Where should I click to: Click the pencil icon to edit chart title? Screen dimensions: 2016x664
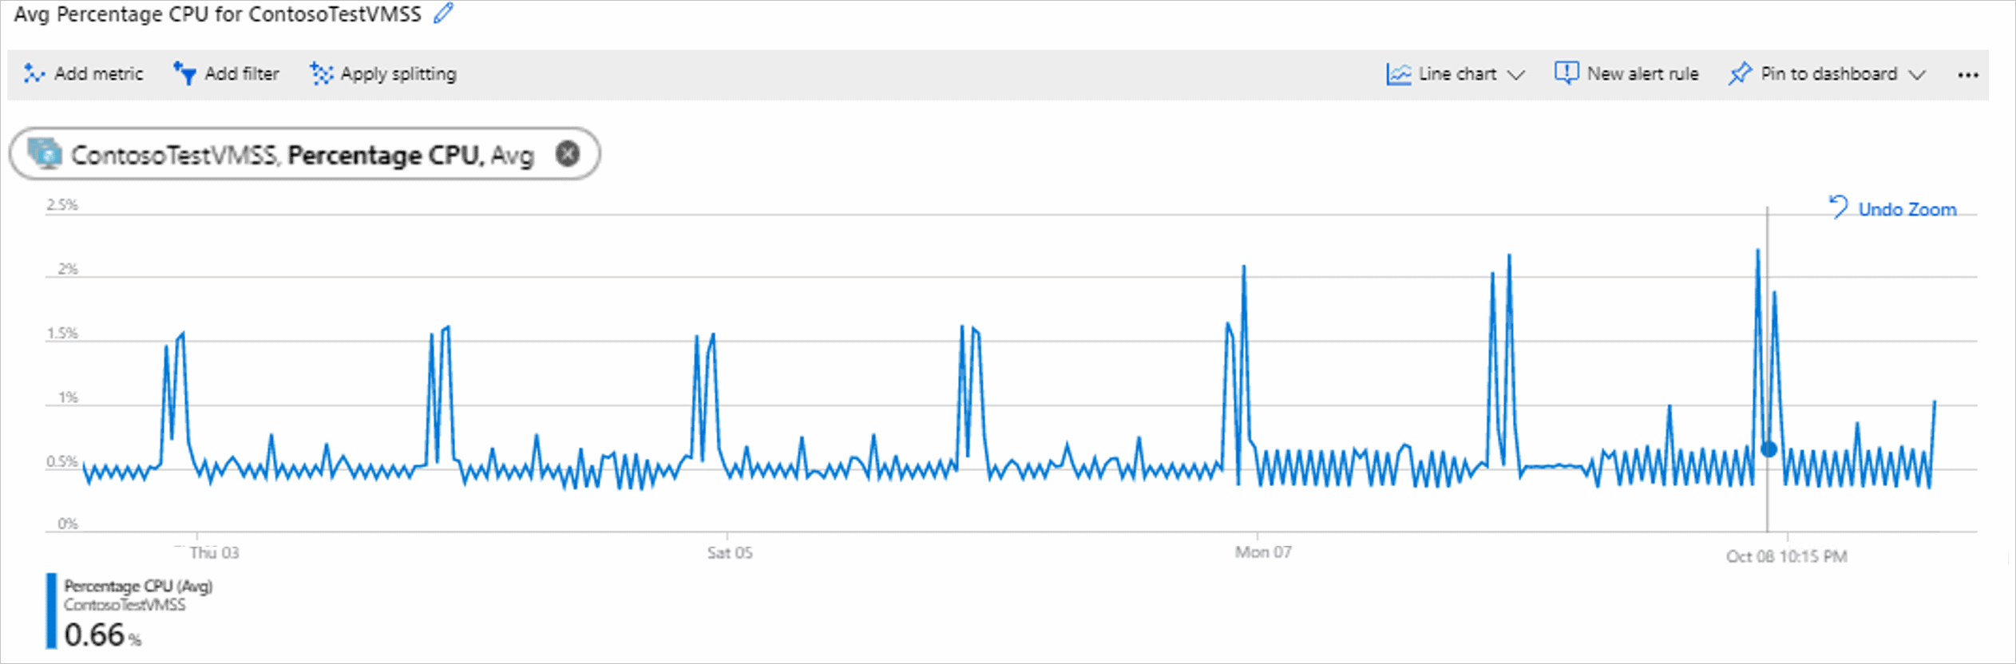click(x=444, y=13)
